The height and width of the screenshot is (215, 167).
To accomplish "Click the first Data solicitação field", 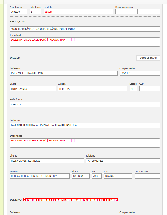I will 126,12.
